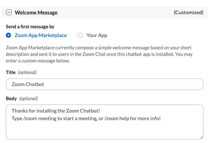Screen dimensions: 210x143
Task: Click empty area of Welcome Message header bar
Action: (115, 13)
